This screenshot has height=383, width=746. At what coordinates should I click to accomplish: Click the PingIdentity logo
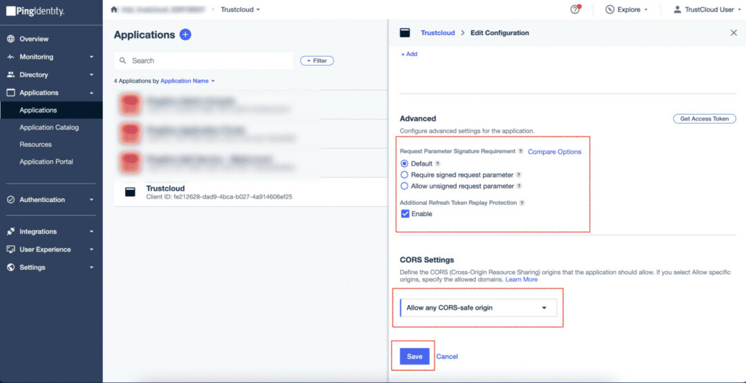click(36, 11)
